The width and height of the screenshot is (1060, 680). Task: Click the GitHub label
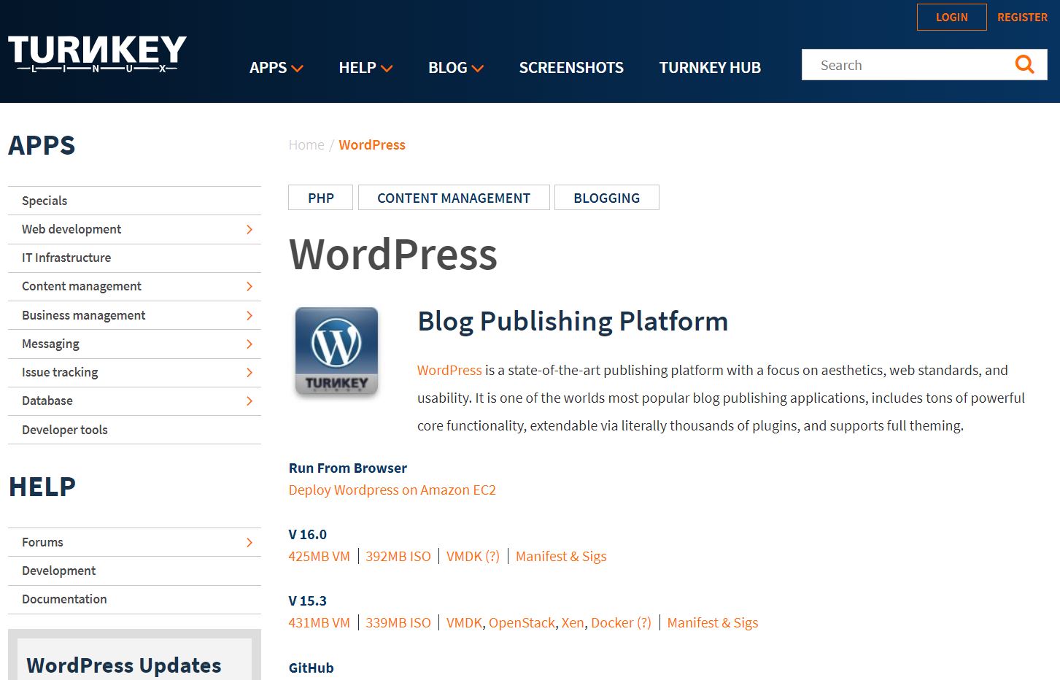click(312, 668)
